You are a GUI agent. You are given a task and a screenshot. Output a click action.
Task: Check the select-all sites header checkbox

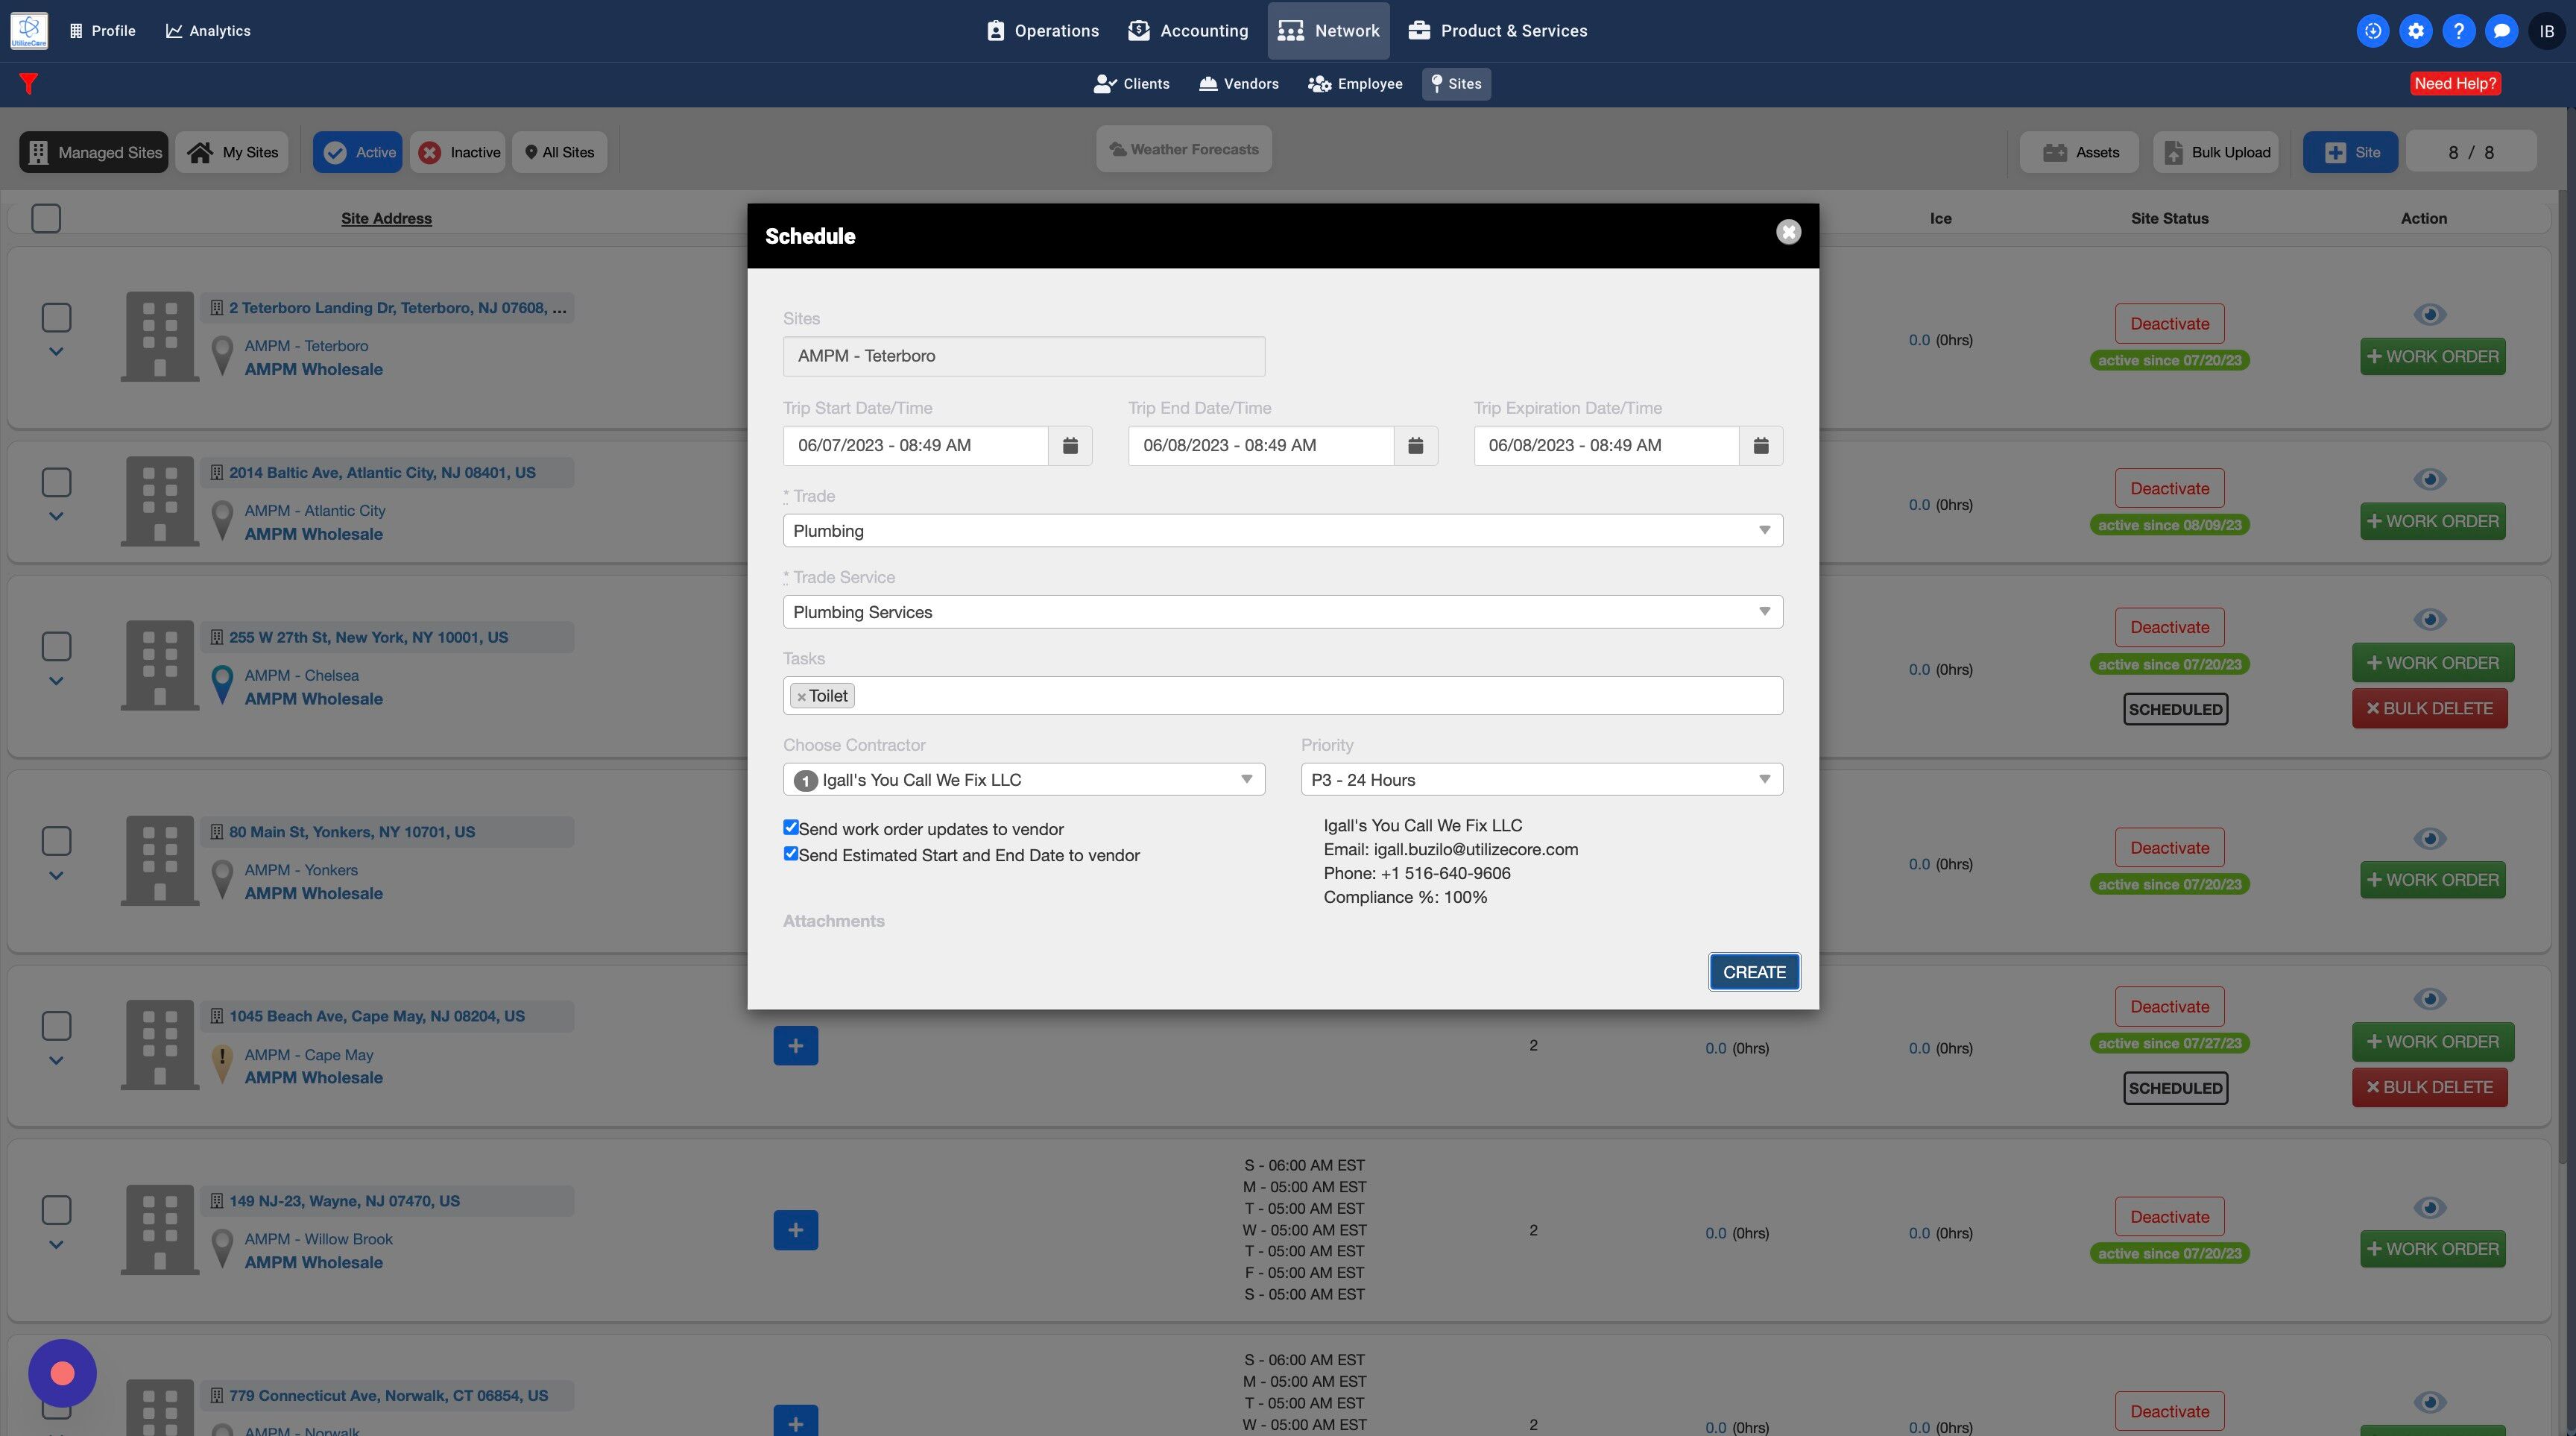(46, 218)
